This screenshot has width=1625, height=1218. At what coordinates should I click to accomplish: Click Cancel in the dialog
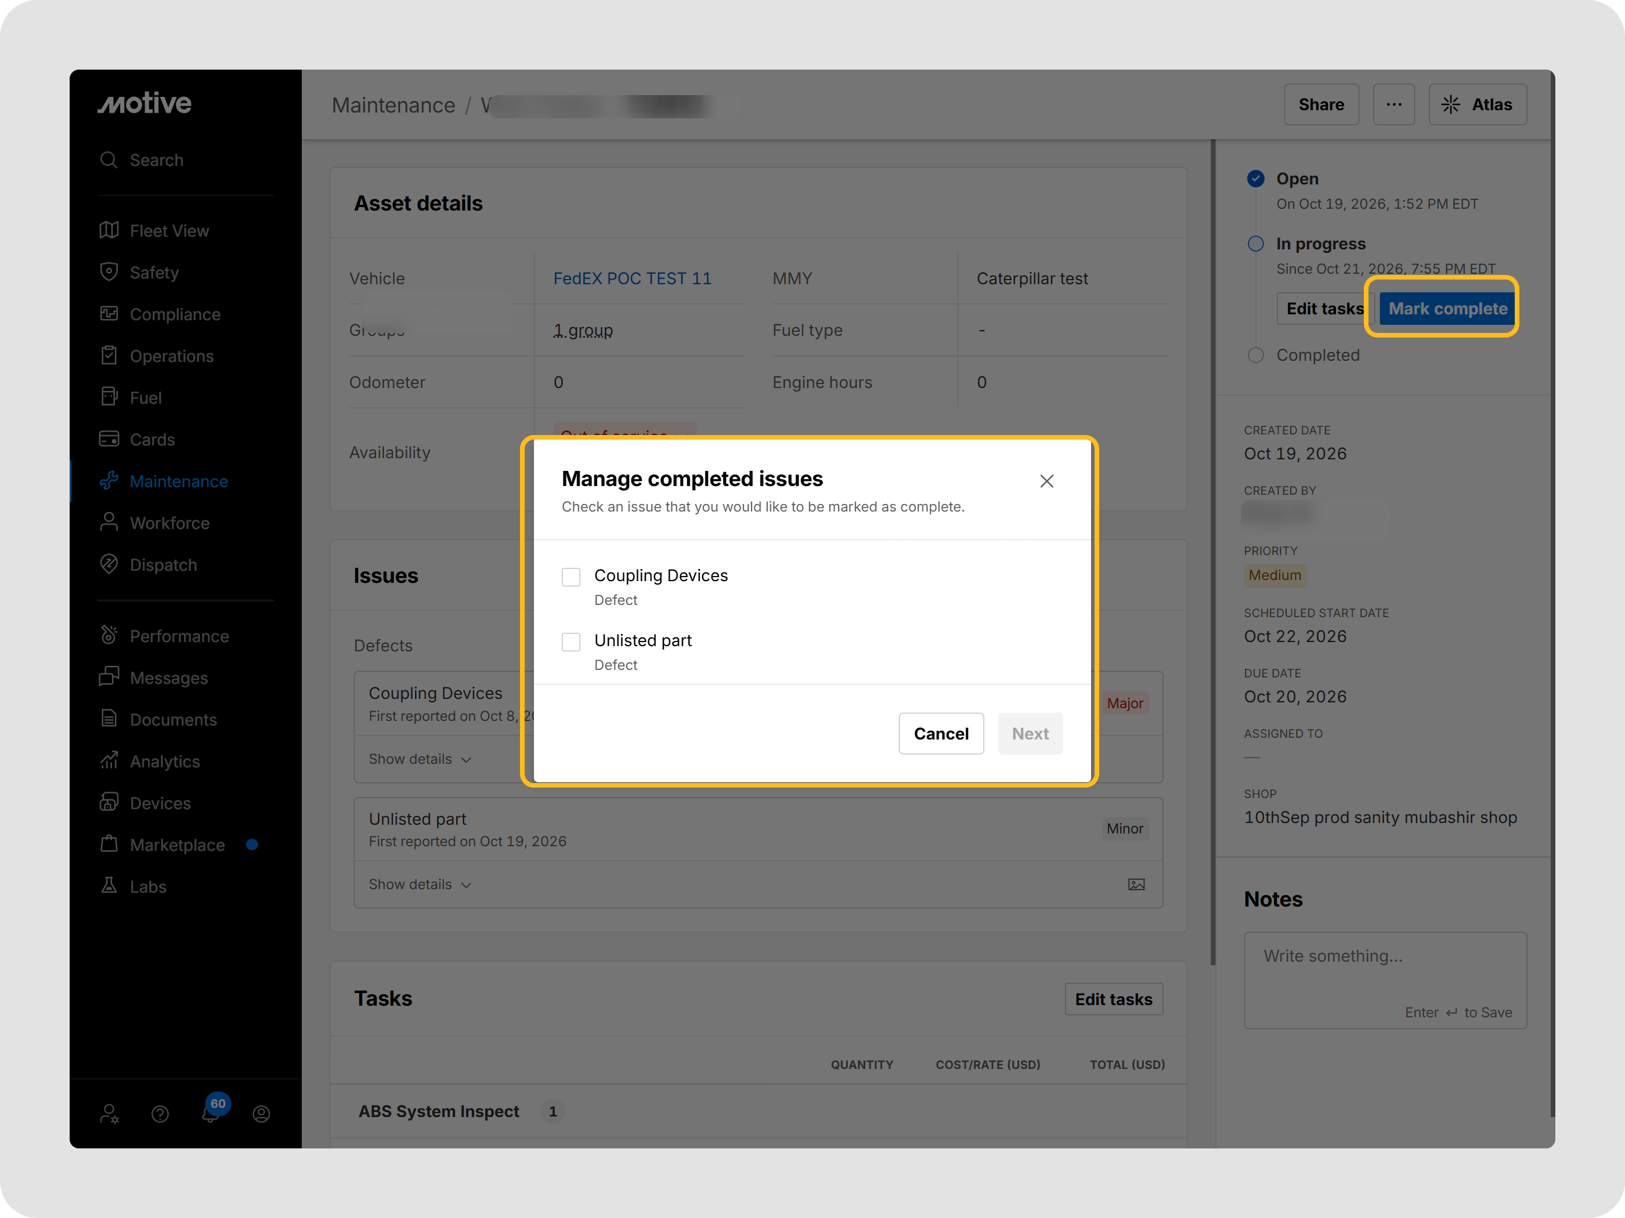(941, 734)
